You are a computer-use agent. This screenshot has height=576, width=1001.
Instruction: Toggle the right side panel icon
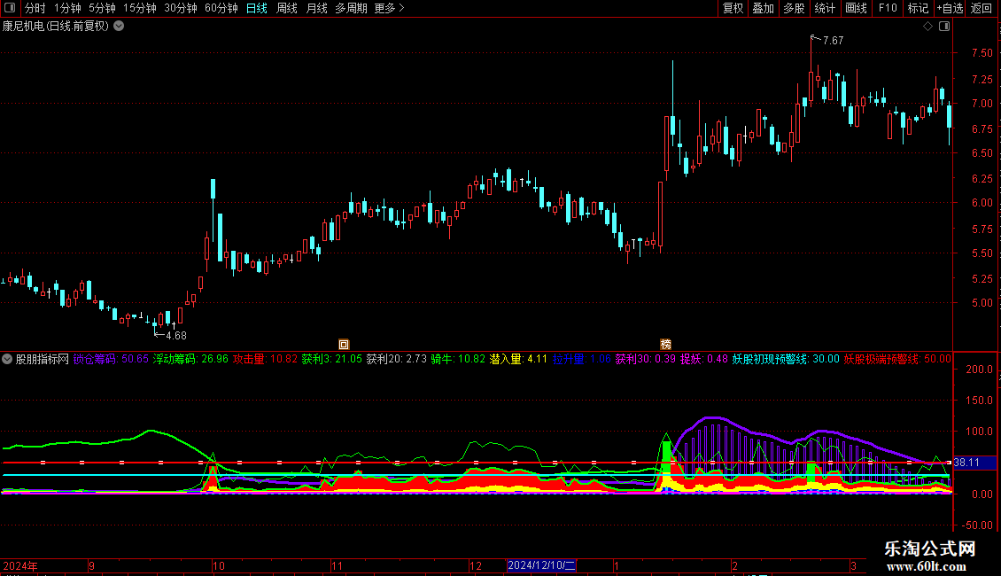click(944, 27)
